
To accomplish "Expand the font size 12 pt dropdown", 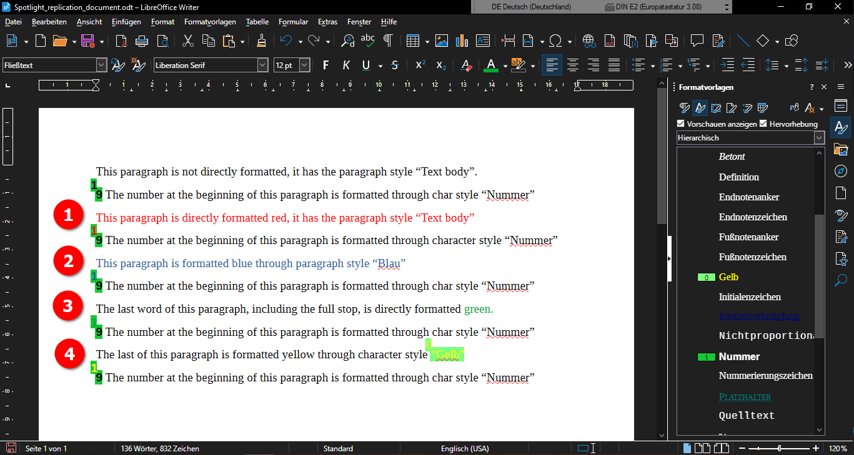I will tap(304, 65).
